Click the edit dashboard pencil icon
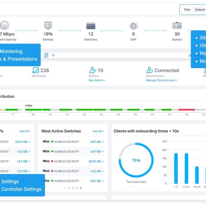The width and height of the screenshot is (206, 206). pos(46,55)
